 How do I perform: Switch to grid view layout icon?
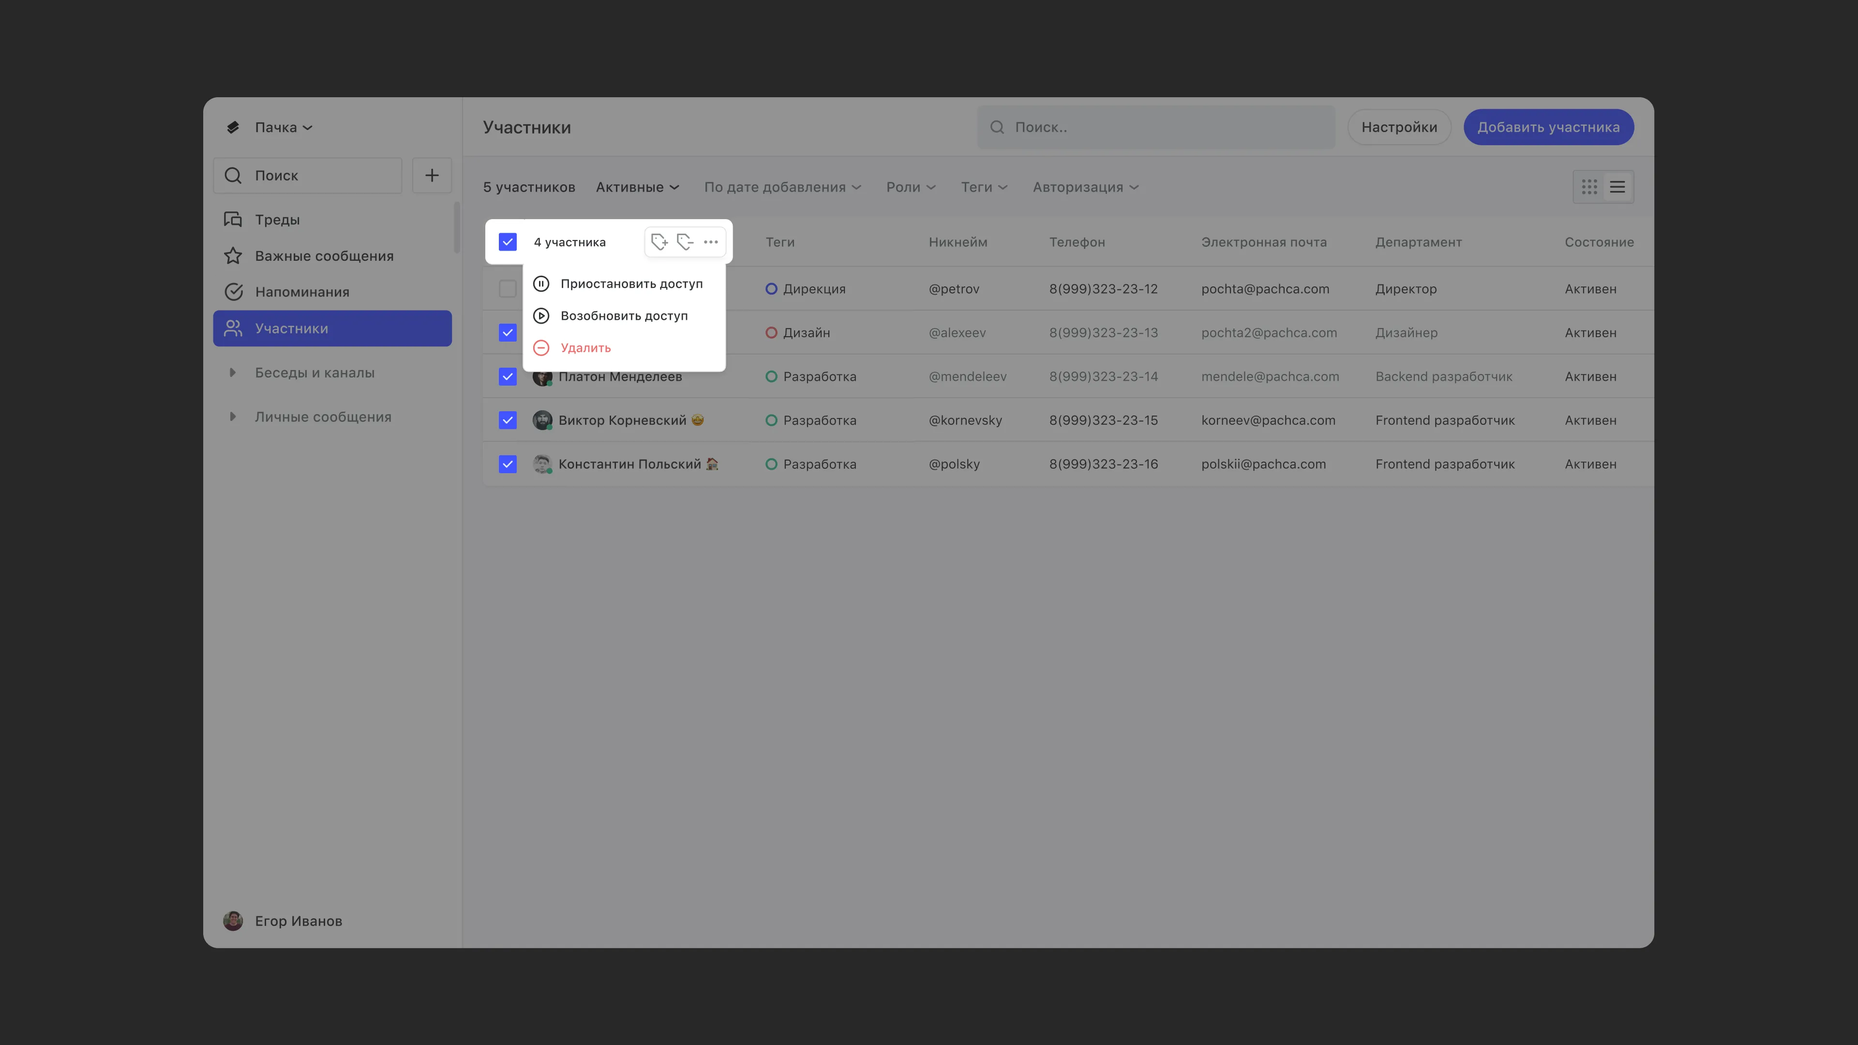point(1589,188)
